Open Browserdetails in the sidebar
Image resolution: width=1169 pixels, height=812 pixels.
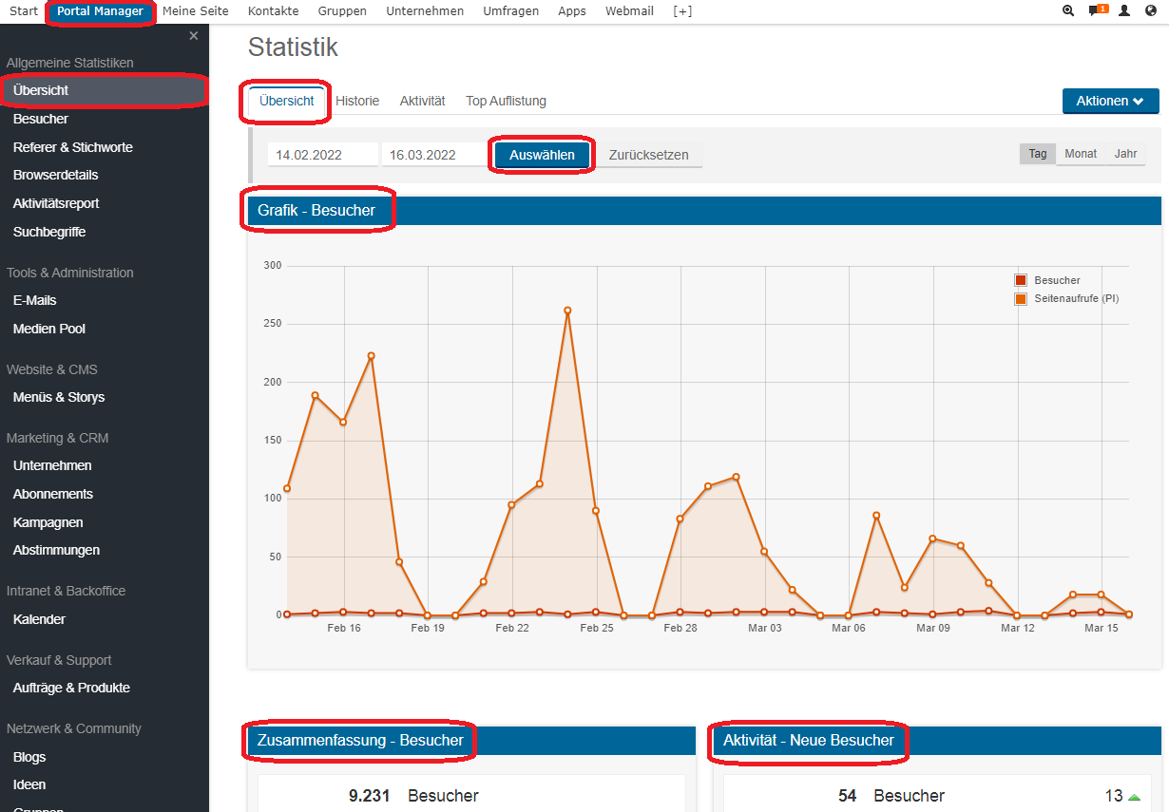coord(55,175)
